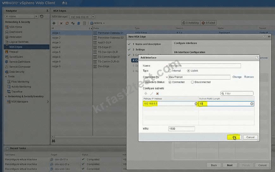Click the Name input field

[204, 66]
